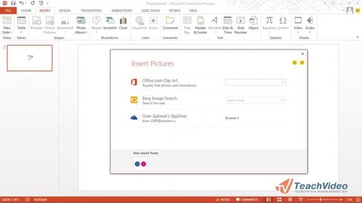362x203 pixels.
Task: Select slide 1 thumbnail
Action: click(30, 58)
